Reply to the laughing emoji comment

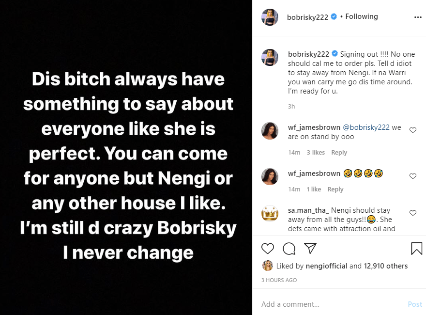[x=335, y=189]
